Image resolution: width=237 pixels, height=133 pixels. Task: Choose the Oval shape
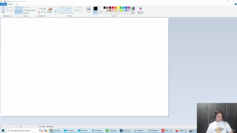click(61, 8)
